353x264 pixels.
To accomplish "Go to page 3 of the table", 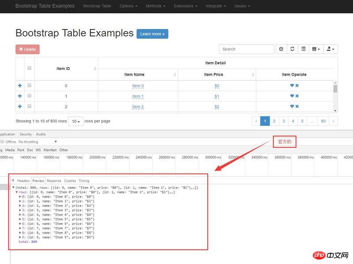I will (284, 121).
